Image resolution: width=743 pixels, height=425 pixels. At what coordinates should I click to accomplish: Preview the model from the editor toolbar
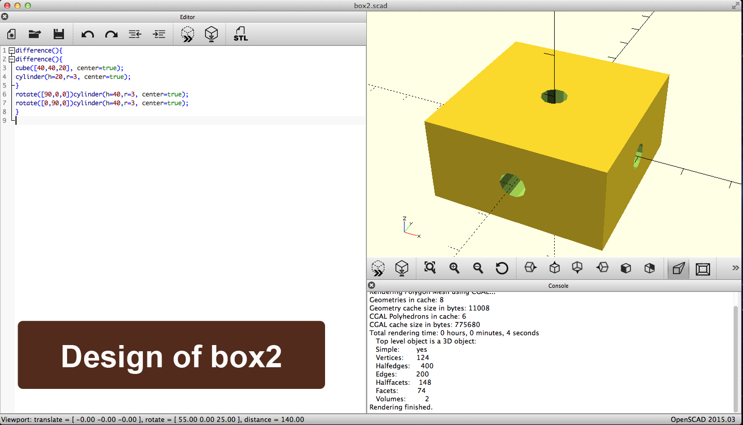coord(188,35)
